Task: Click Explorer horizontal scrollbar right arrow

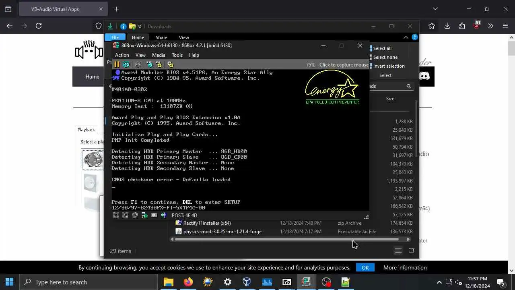Action: 408,240
